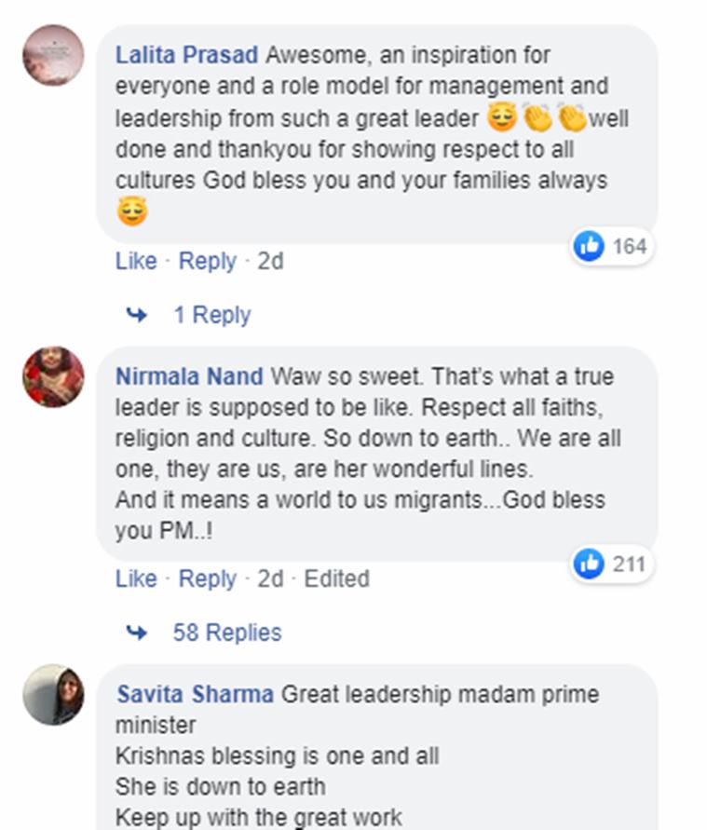Click the reply arrow icon beside 58 Replies

pos(137,633)
